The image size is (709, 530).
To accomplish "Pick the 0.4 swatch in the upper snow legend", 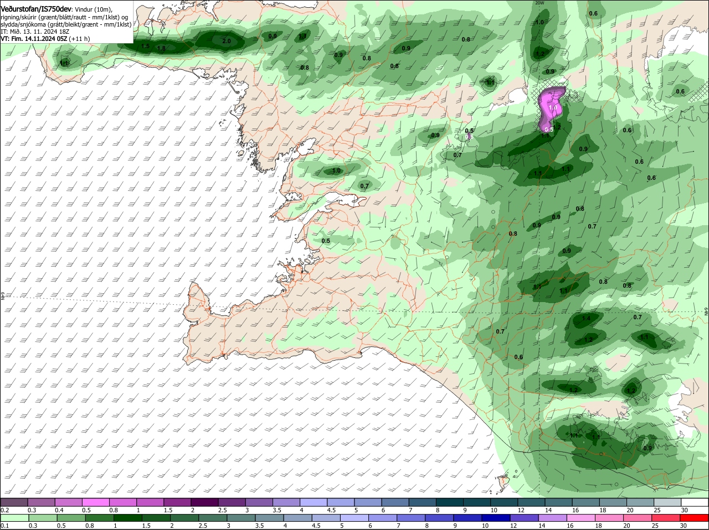I will click(x=69, y=502).
